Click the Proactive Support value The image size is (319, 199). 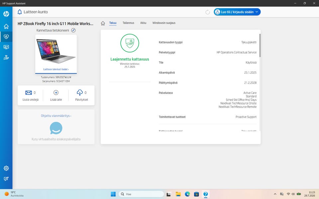tap(246, 117)
